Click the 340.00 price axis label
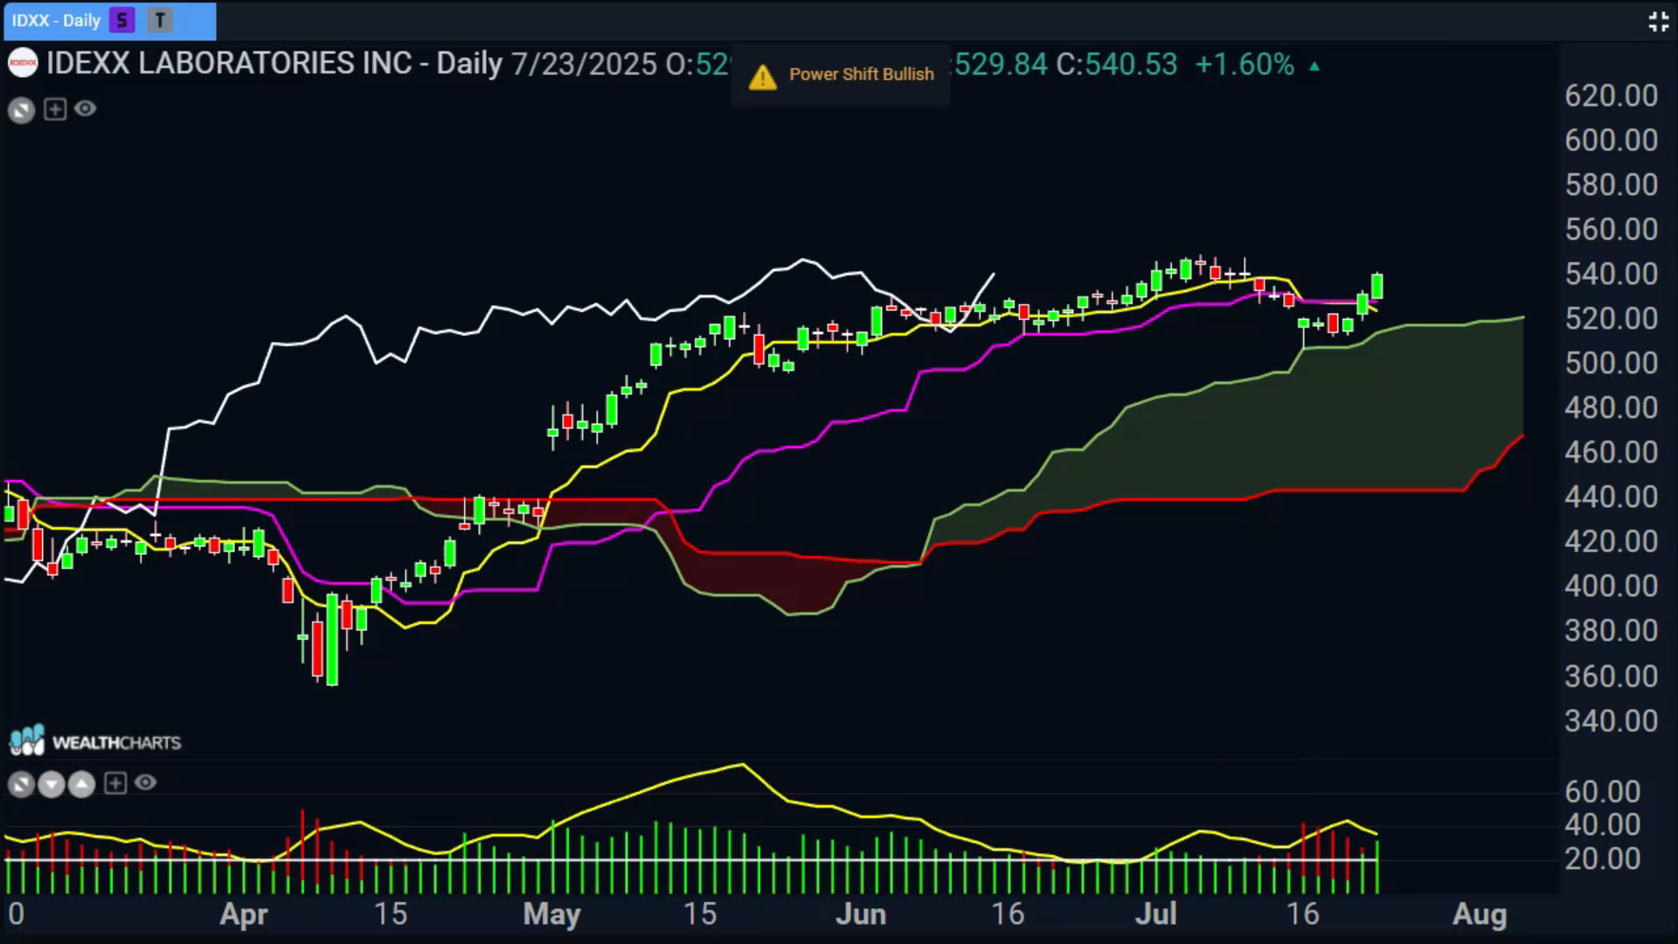This screenshot has width=1678, height=944. (x=1611, y=720)
